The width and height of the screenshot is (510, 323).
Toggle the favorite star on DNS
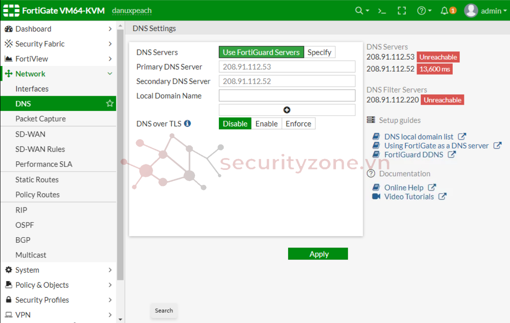[x=109, y=103]
